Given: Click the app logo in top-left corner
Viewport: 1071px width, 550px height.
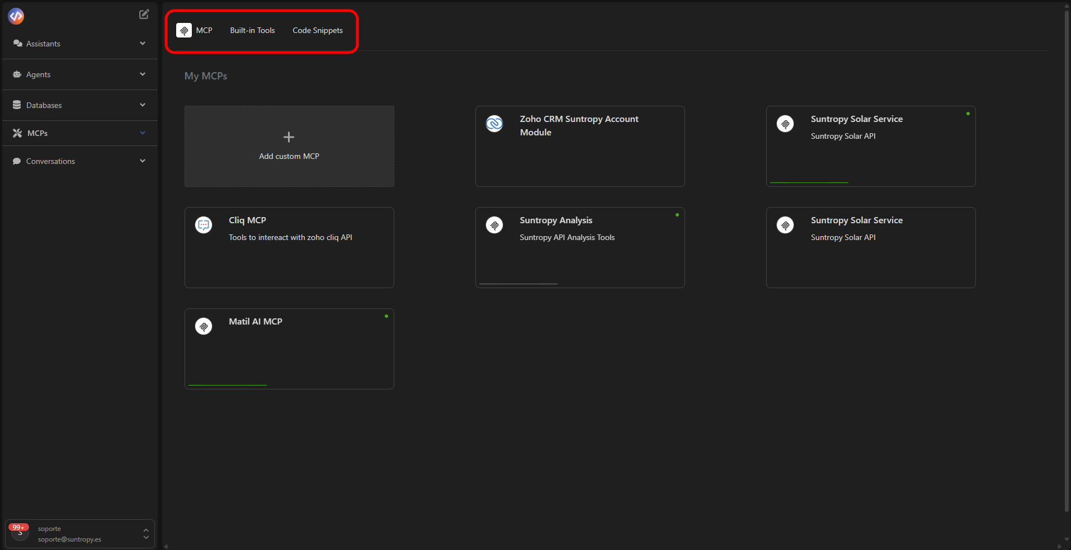Looking at the screenshot, I should pyautogui.click(x=16, y=16).
